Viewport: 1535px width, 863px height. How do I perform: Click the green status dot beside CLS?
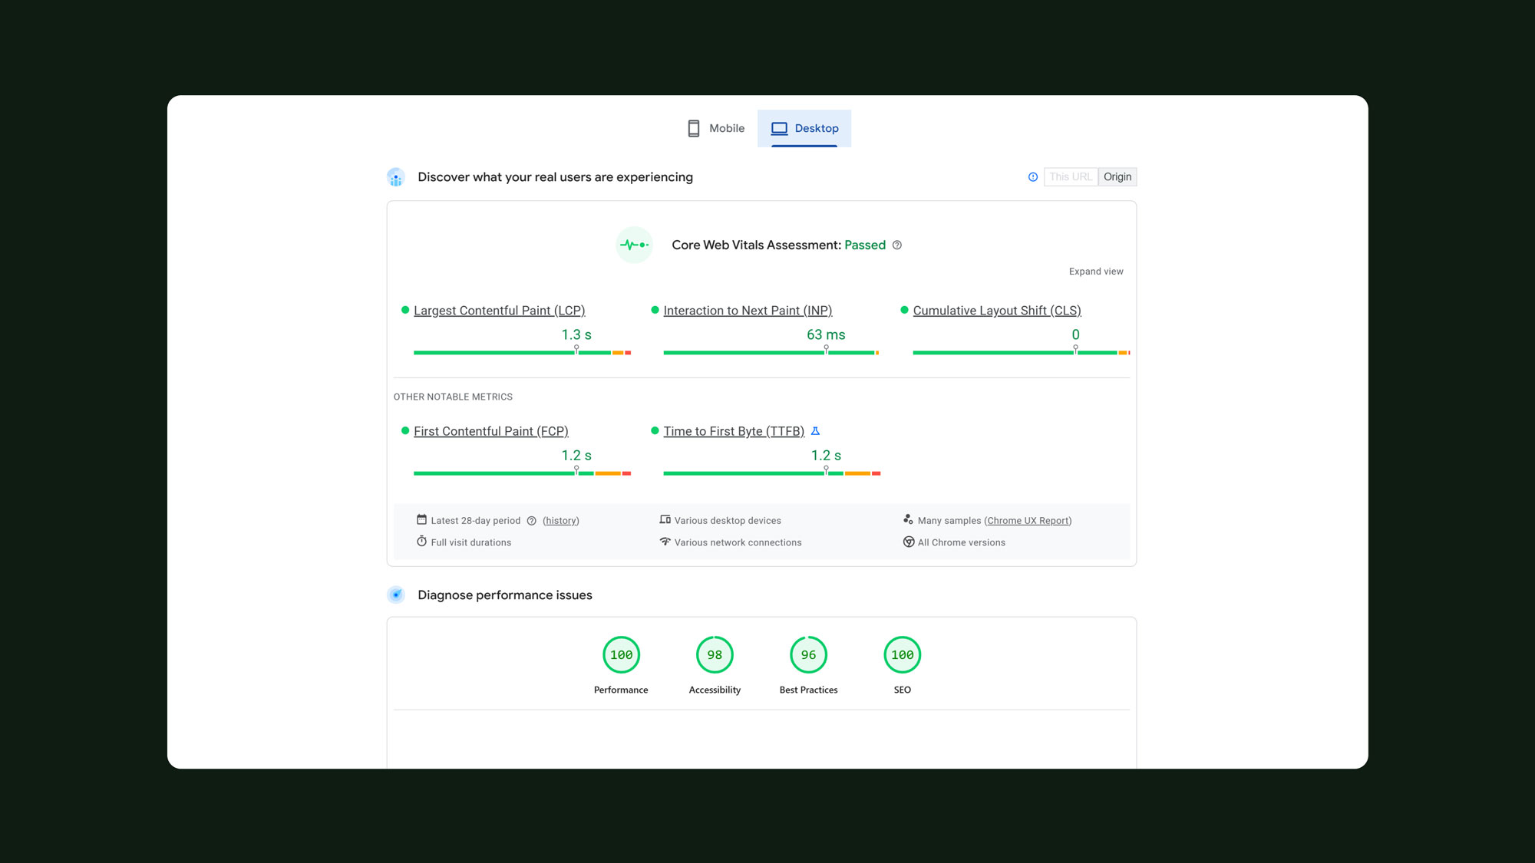[904, 310]
